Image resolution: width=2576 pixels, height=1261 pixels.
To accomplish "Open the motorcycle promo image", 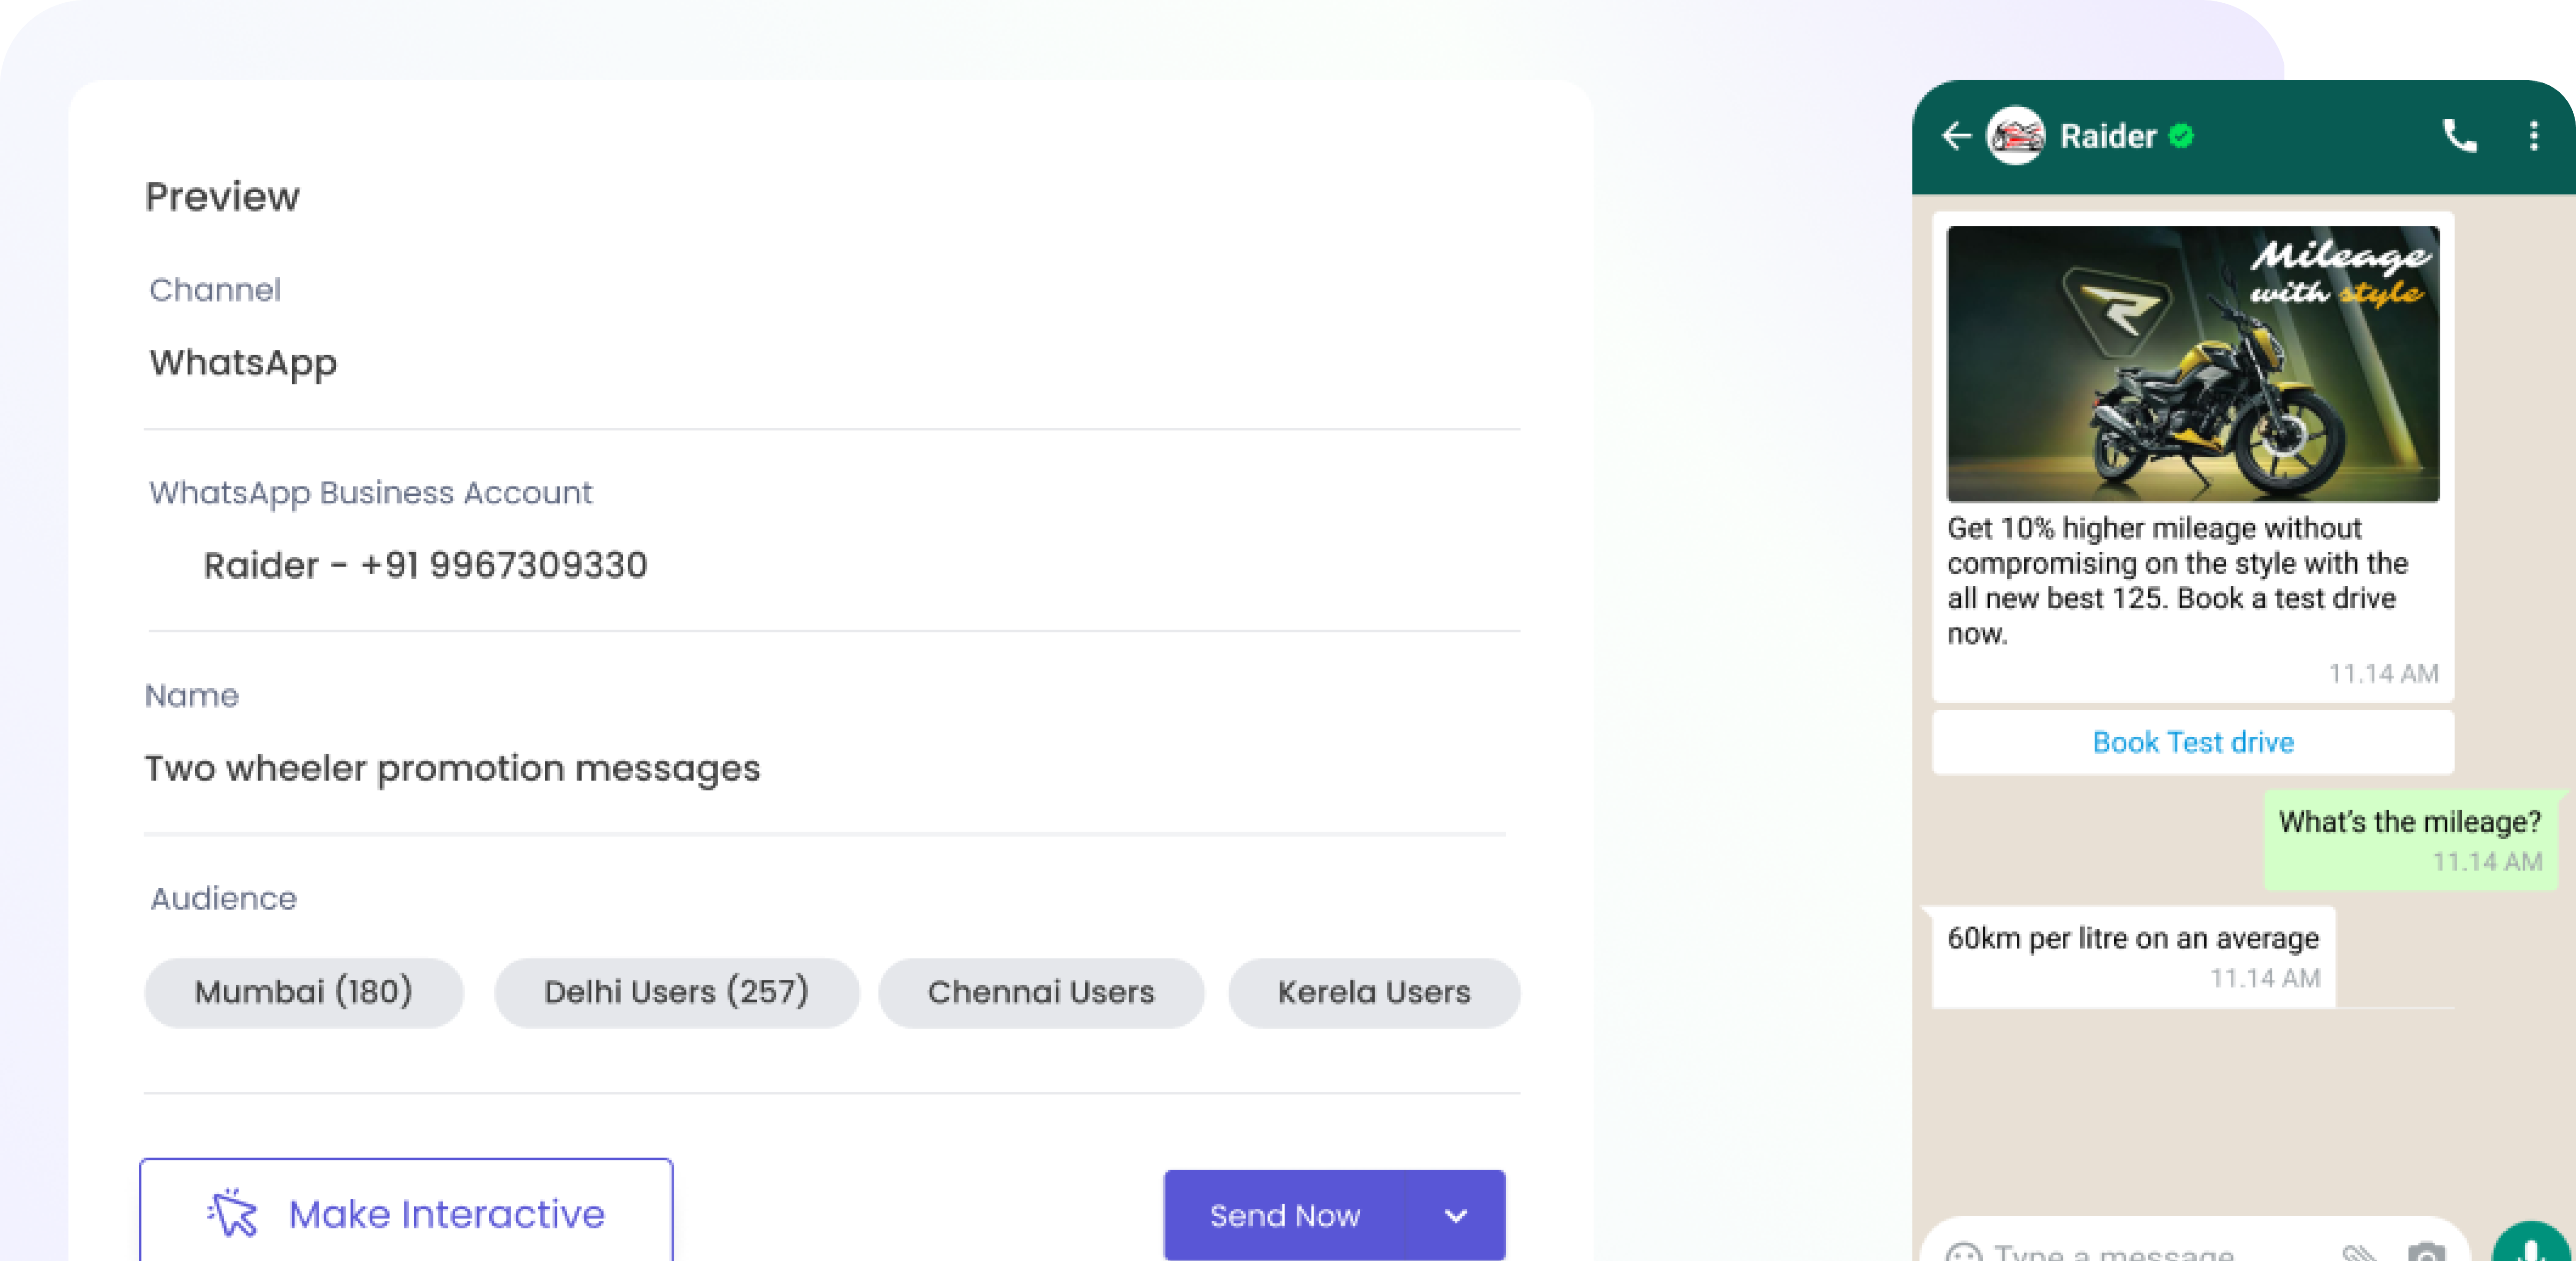I will [2193, 364].
